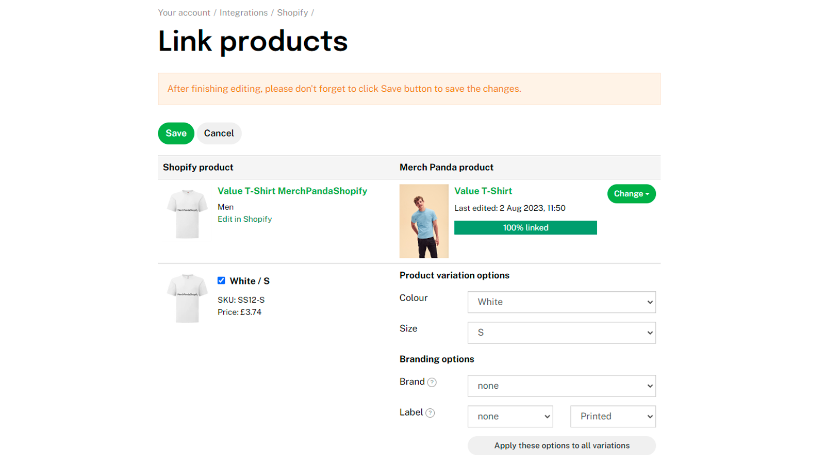Open the Colour dropdown showing White
This screenshot has height=464, width=825.
click(562, 302)
